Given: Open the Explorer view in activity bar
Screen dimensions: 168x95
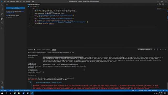Looking at the screenshot, I should 2,5.
